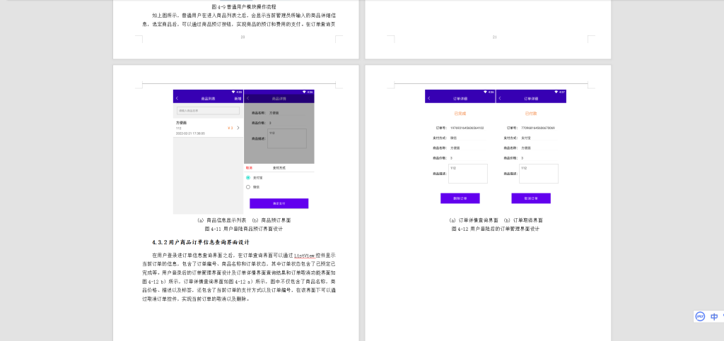Click the ¥3 price in product list
724x341 pixels.
tap(230, 128)
